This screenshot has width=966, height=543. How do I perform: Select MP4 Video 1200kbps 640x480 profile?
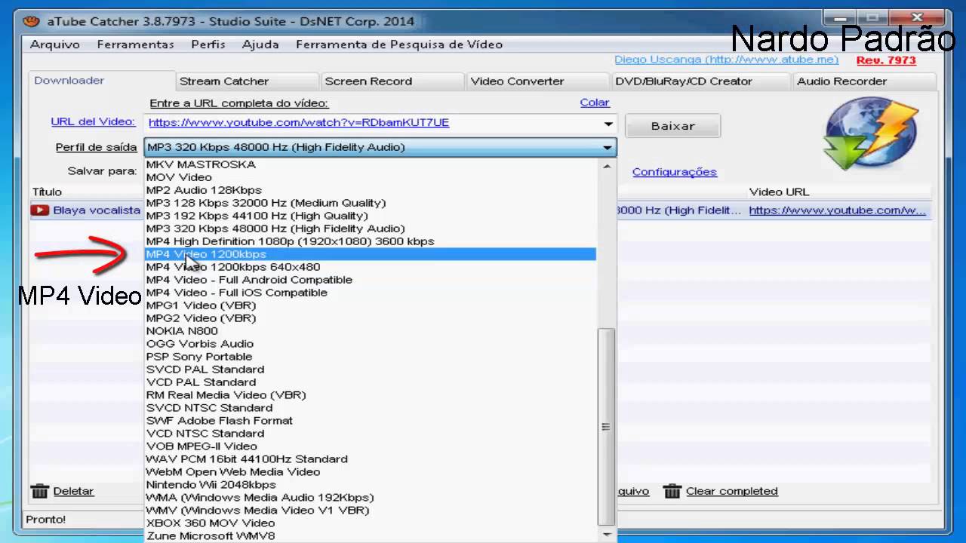[371, 267]
